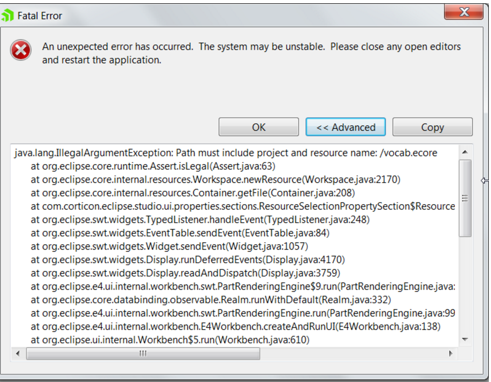Viewport: 491px width, 382px height.
Task: Click the green application icon in title bar
Action: (7, 15)
